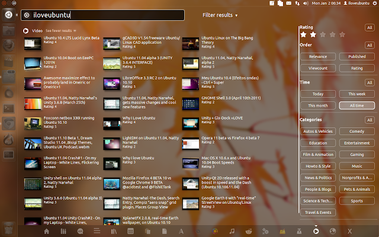
Task: Toggle the Viewcount order filter
Action: point(318,68)
